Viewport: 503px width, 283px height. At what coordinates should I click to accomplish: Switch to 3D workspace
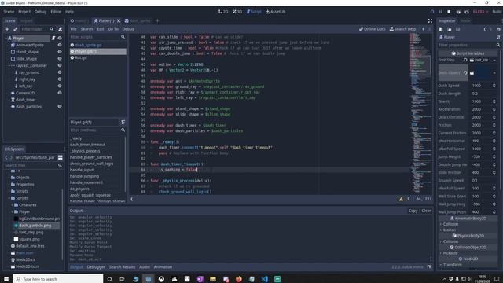tap(237, 12)
